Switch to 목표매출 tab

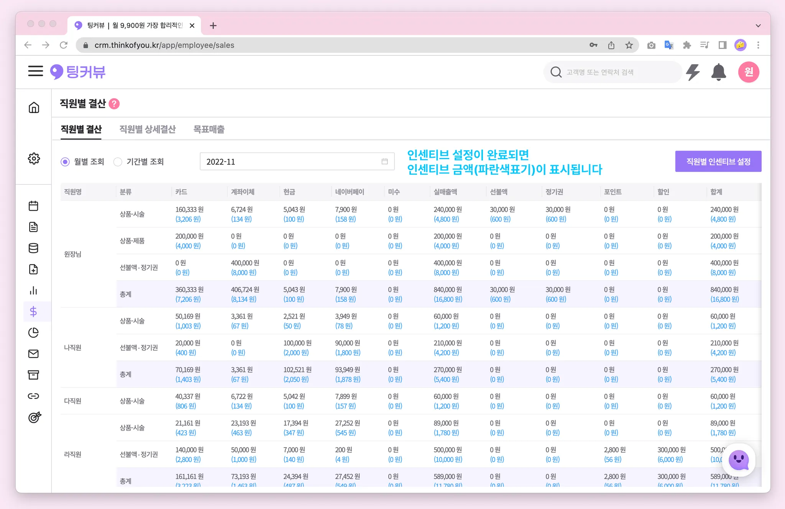[x=209, y=129]
